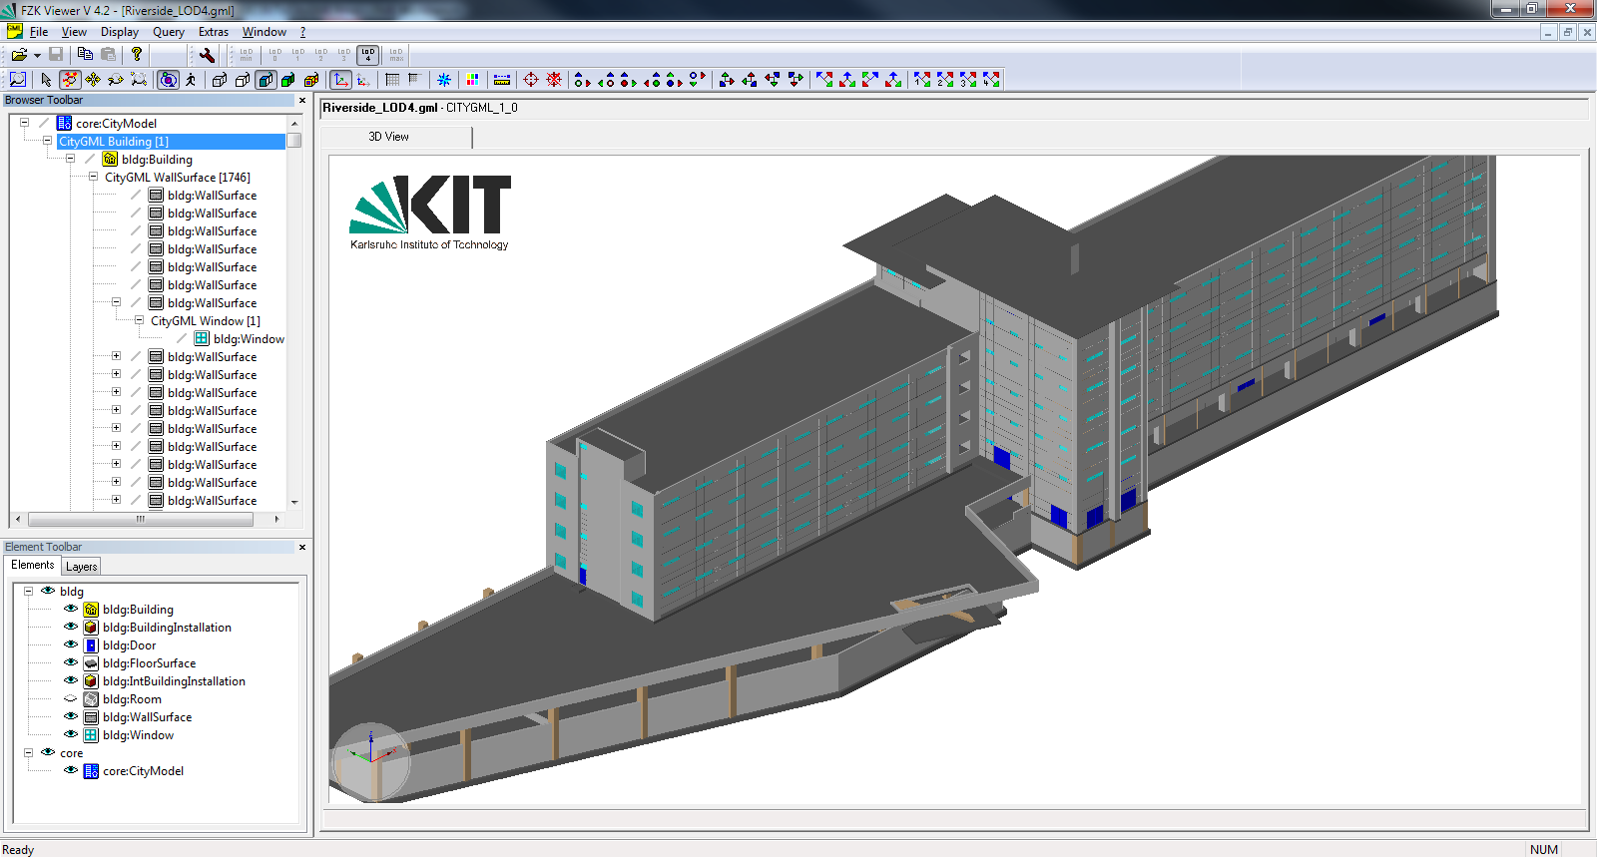1597x858 pixels.
Task: Collapse CityGML WallSurface [1746] node
Action: coord(93,177)
